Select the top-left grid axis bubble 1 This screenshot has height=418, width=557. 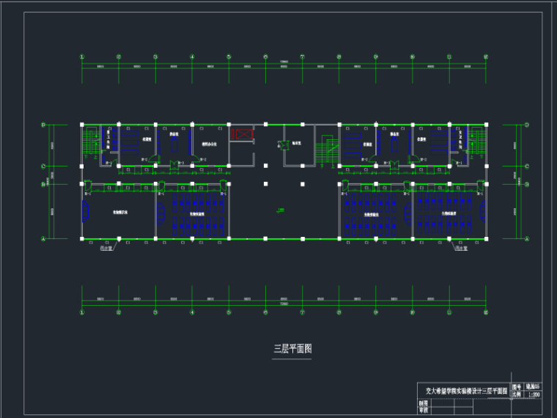(x=82, y=56)
